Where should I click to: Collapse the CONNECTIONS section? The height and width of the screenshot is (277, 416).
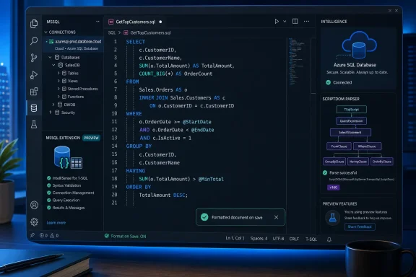(x=60, y=32)
